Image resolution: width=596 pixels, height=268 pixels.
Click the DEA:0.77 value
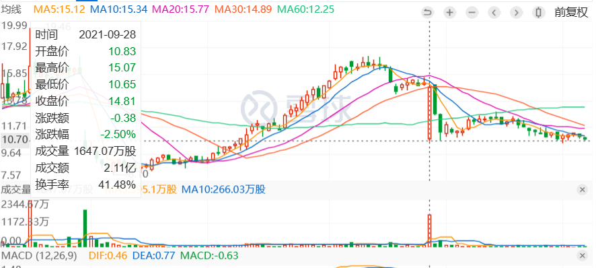pyautogui.click(x=153, y=255)
